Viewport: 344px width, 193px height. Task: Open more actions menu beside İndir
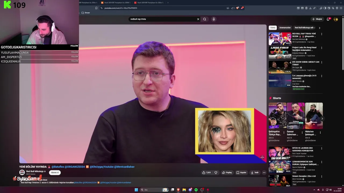pos(264,173)
